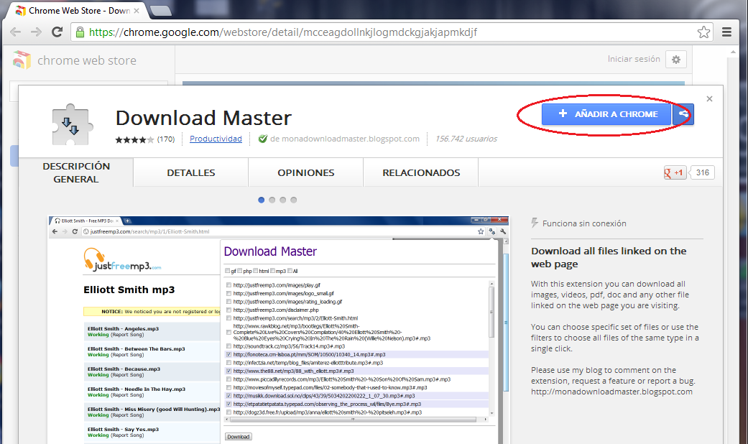Close the extension detail overlay
The image size is (748, 444).
coord(709,99)
